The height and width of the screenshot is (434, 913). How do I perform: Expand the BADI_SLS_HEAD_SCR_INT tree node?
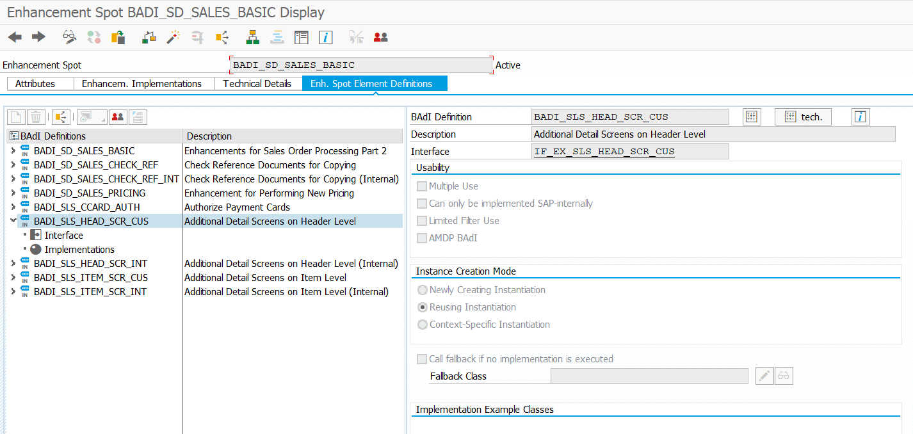pos(13,264)
